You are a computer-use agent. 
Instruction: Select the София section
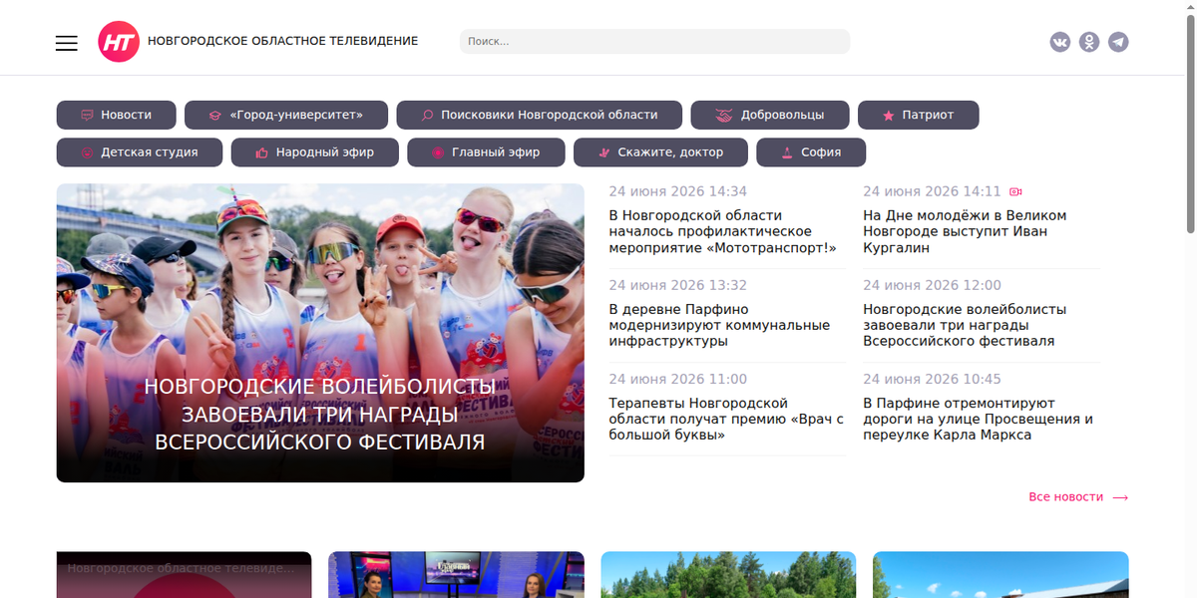click(x=811, y=152)
